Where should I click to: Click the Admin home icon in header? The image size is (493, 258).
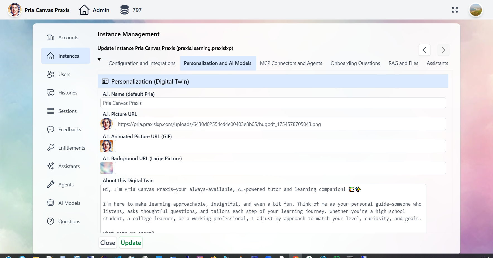point(84,10)
